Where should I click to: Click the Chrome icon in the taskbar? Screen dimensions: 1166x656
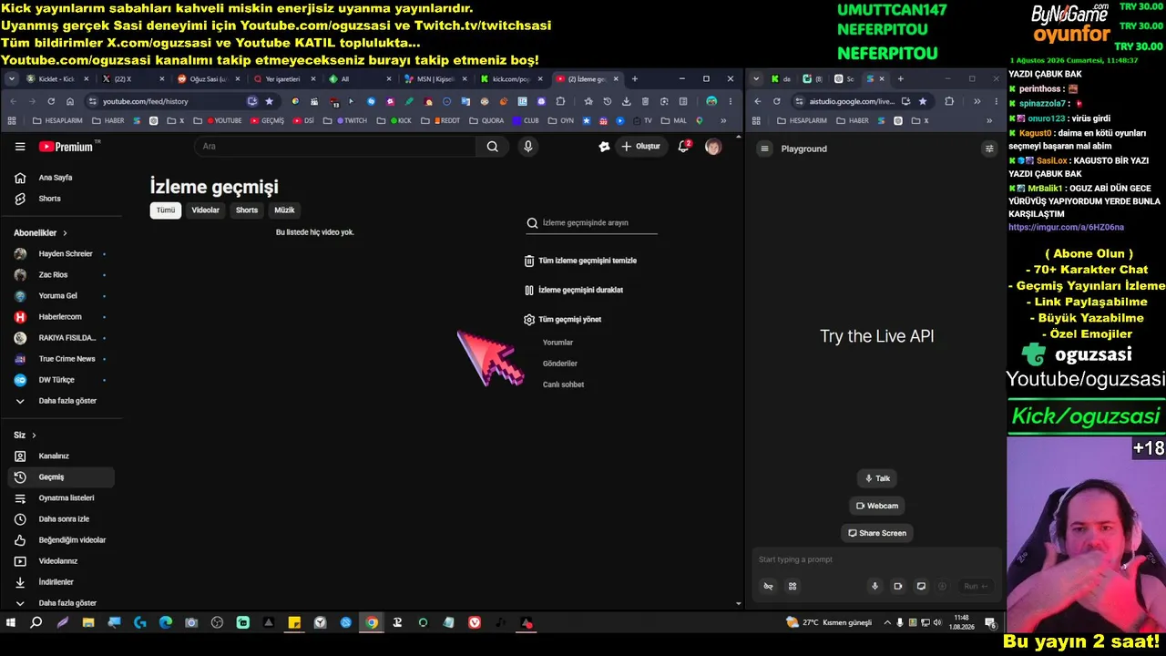pyautogui.click(x=372, y=623)
